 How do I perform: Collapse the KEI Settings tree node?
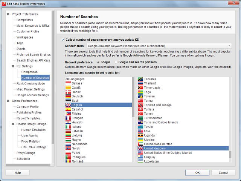13,66
